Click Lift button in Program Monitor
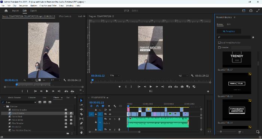 [x=170, y=87]
